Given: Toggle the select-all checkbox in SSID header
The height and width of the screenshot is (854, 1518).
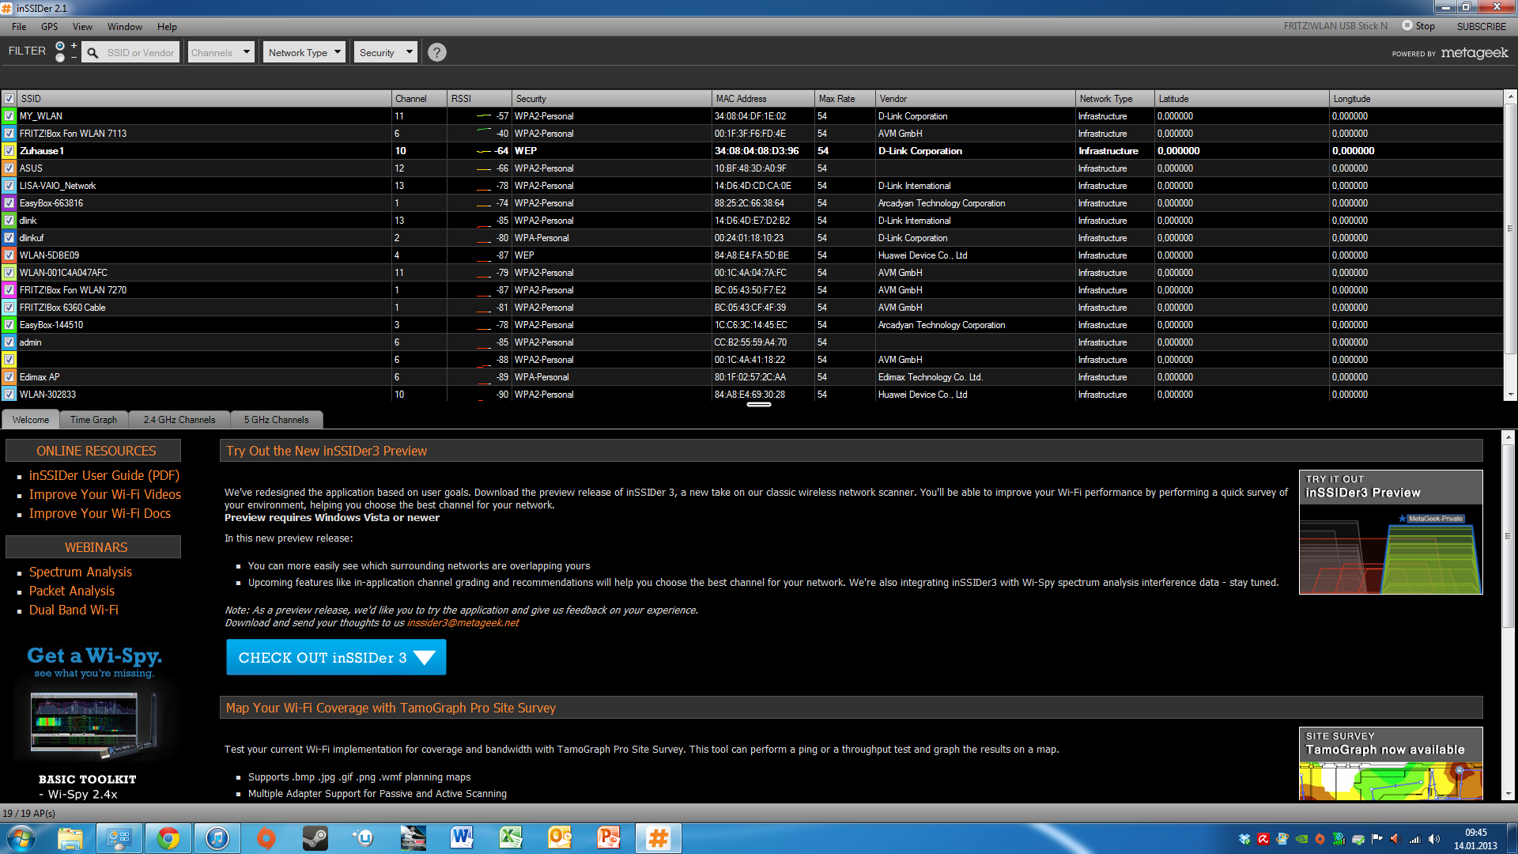Looking at the screenshot, I should pos(9,99).
